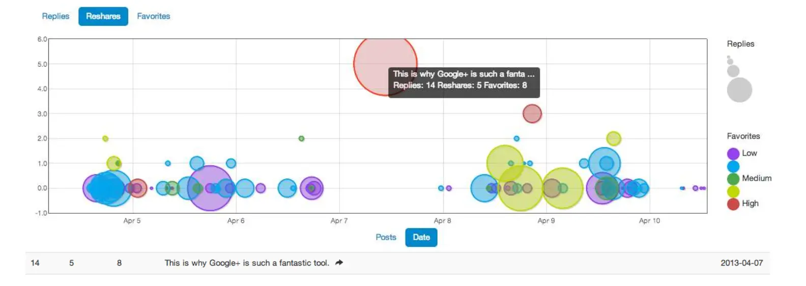Select the largest purple bubble between Apr 5 and Apr 6
Screen dimensions: 806x286
(210, 188)
